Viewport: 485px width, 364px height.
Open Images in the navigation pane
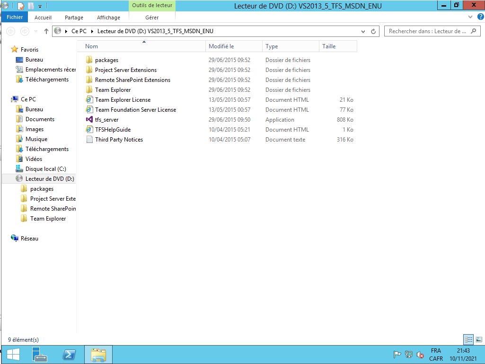coord(35,129)
